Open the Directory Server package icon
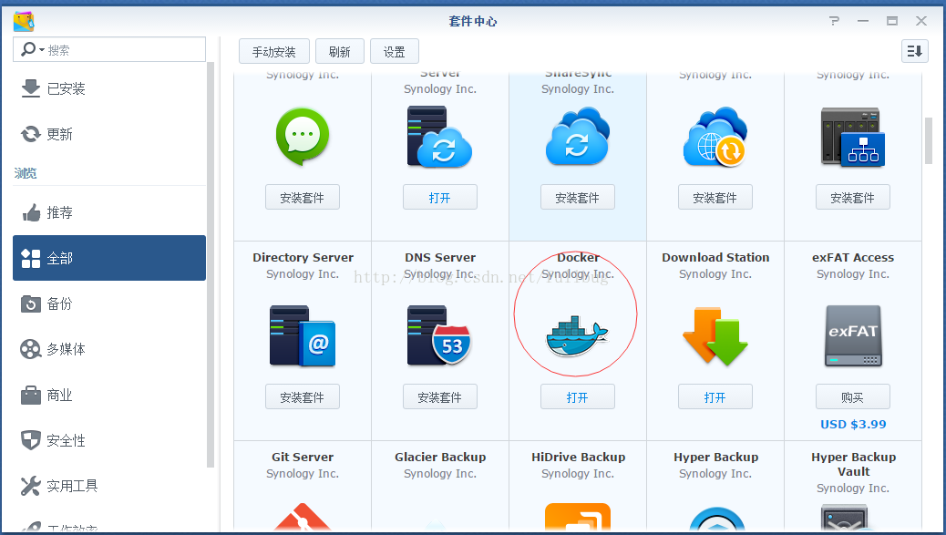This screenshot has width=946, height=535. tap(302, 335)
